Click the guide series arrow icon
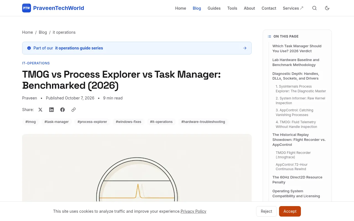Screen dimensions: 354x221 tap(245, 48)
